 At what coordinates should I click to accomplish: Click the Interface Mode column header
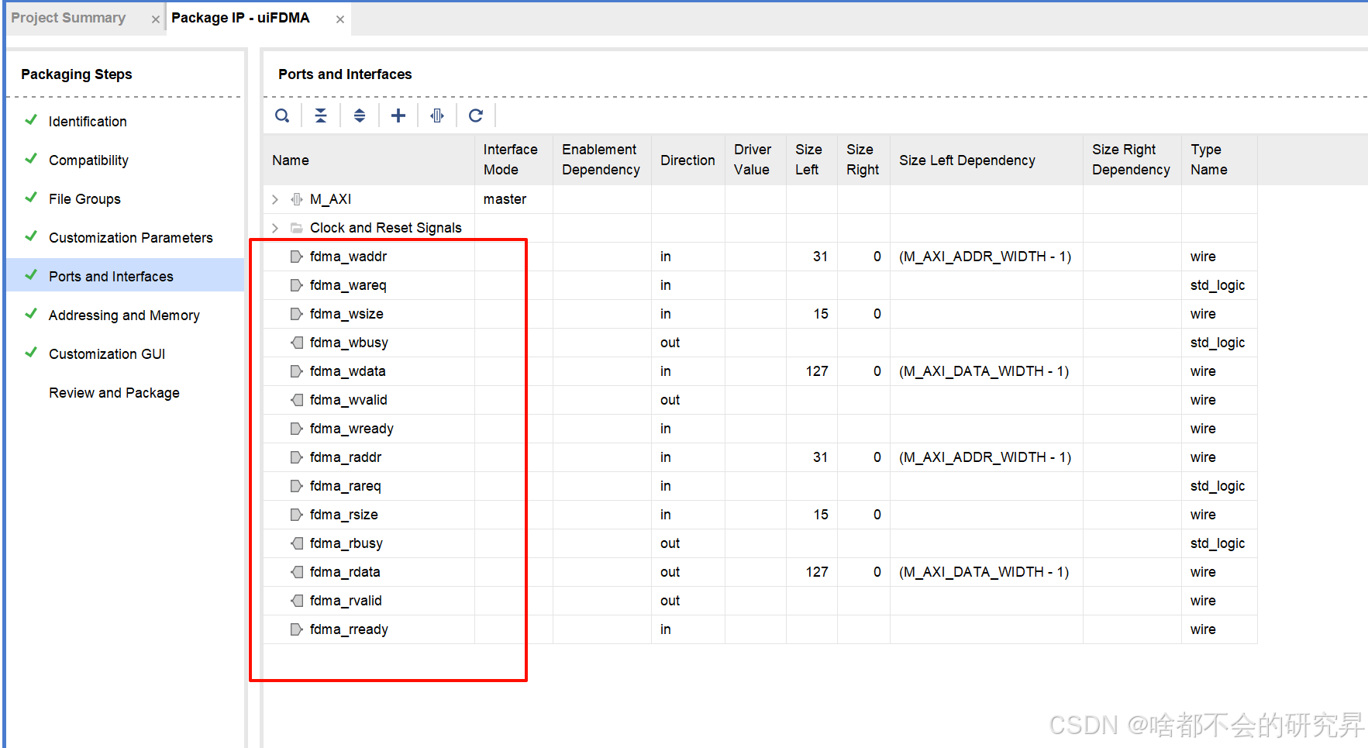[x=513, y=160]
